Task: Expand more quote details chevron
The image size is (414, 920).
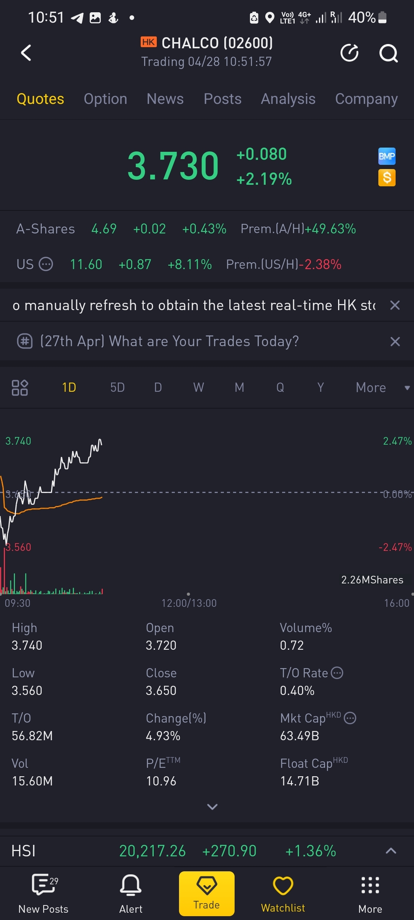Action: [x=212, y=807]
